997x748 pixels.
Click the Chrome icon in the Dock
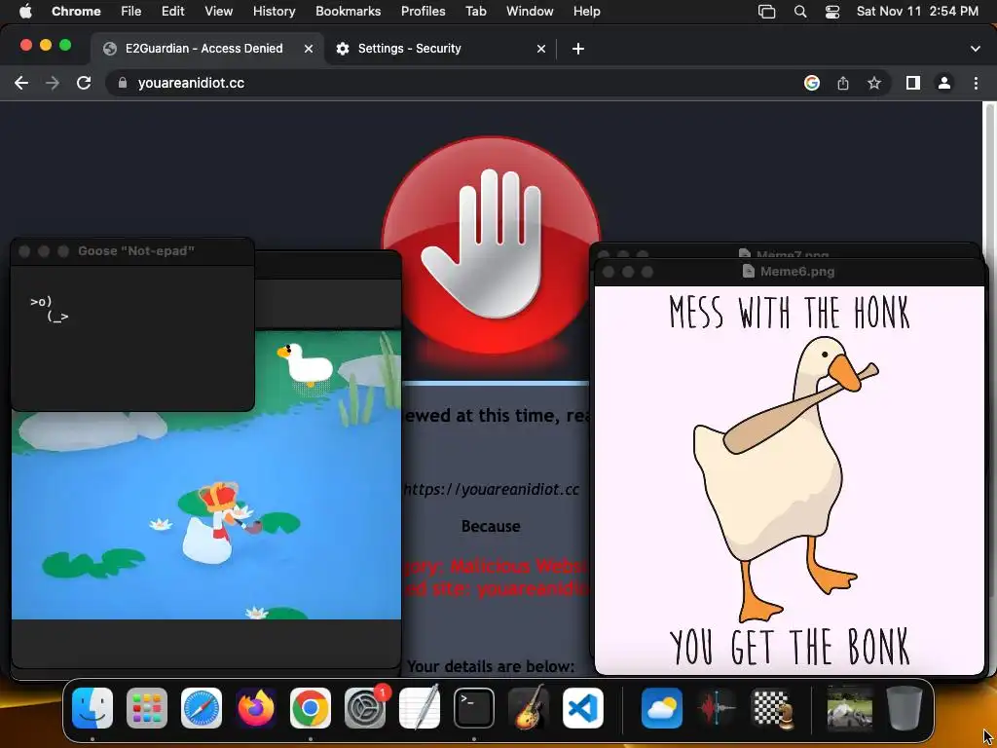(311, 708)
